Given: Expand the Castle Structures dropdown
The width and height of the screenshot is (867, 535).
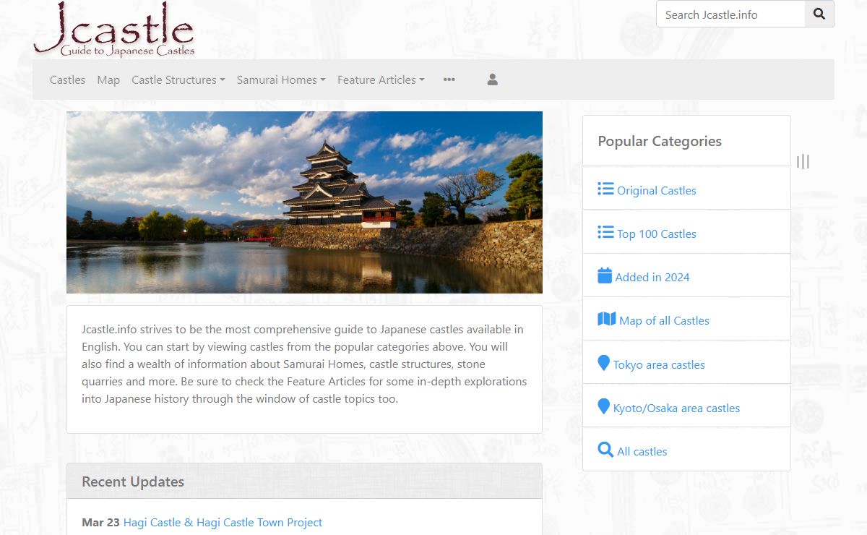Looking at the screenshot, I should (x=178, y=80).
